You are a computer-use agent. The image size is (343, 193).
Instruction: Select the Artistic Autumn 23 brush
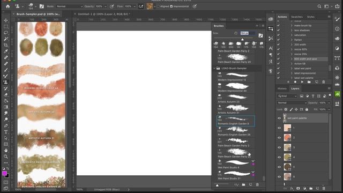tap(236, 98)
